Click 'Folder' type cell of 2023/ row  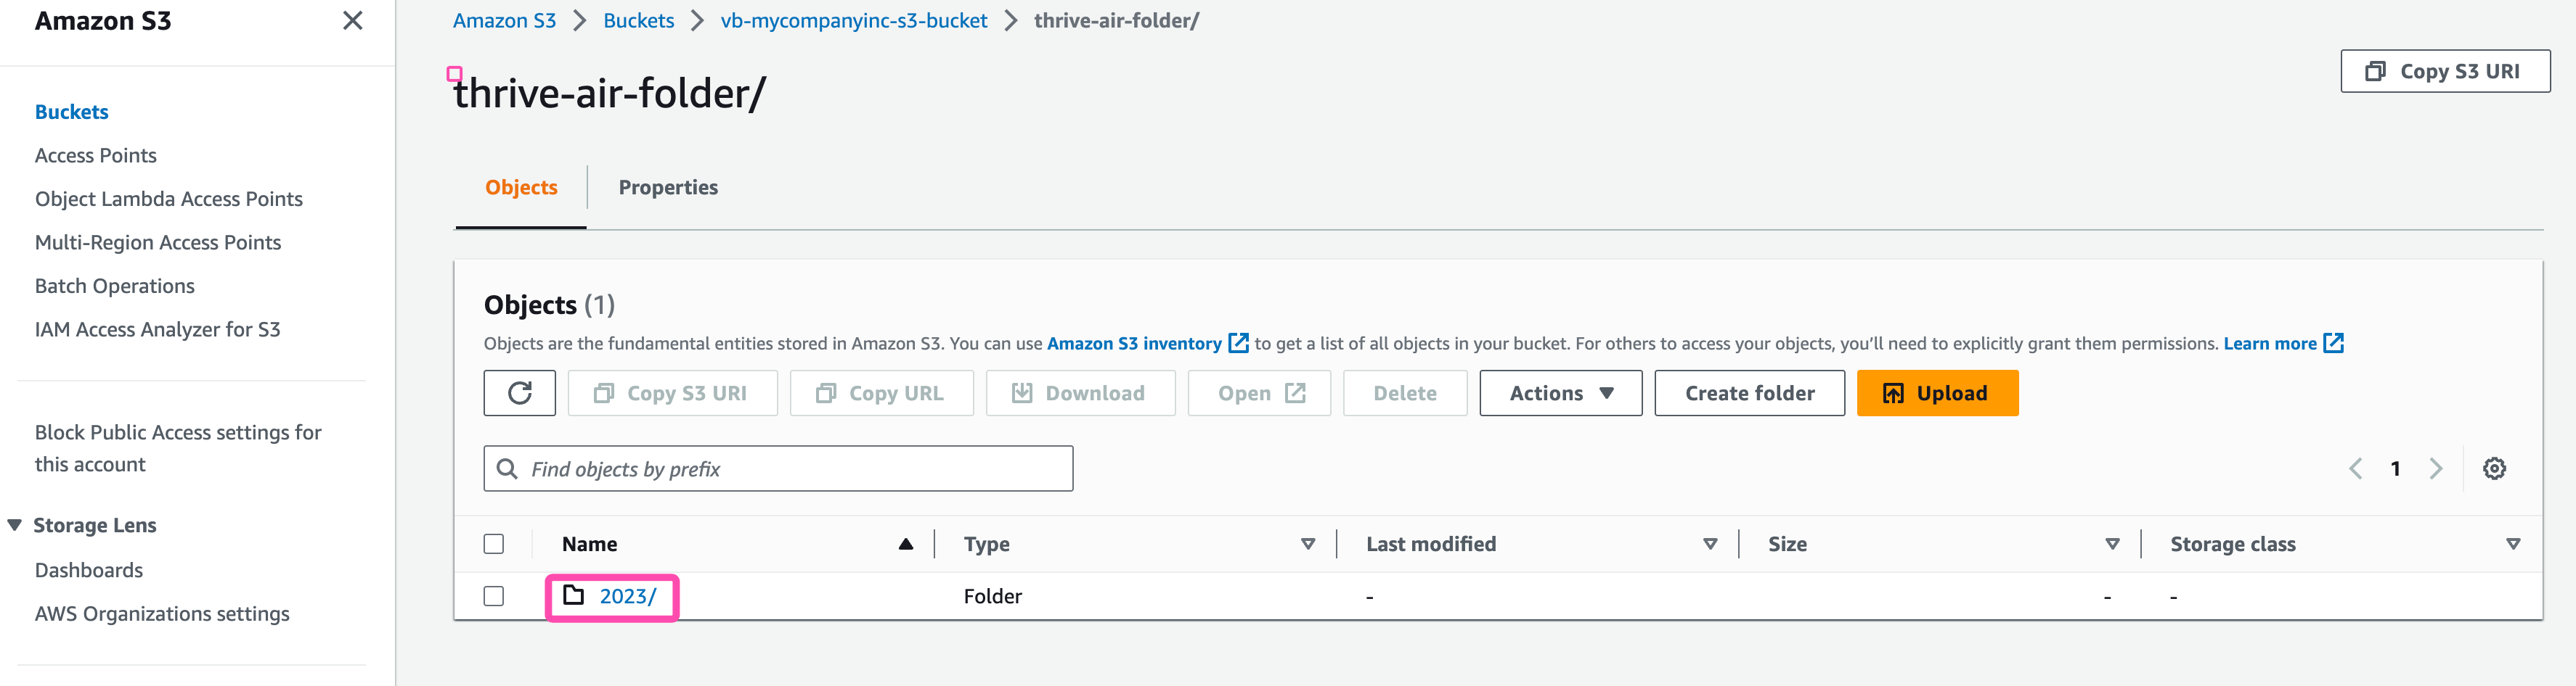pos(992,596)
